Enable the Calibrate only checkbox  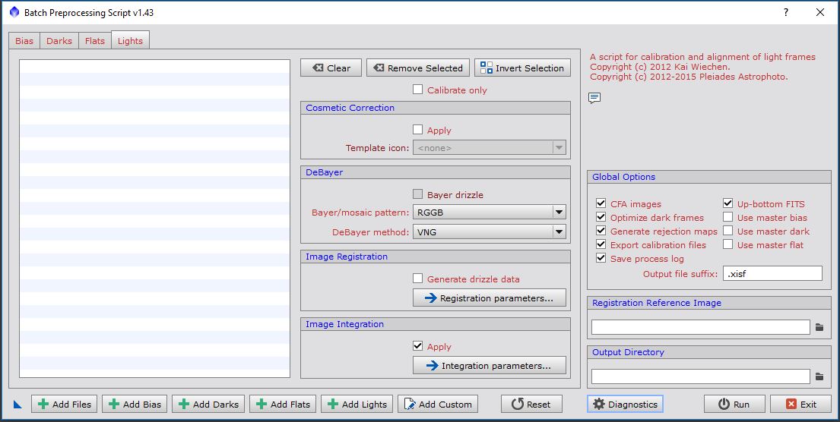(x=417, y=90)
